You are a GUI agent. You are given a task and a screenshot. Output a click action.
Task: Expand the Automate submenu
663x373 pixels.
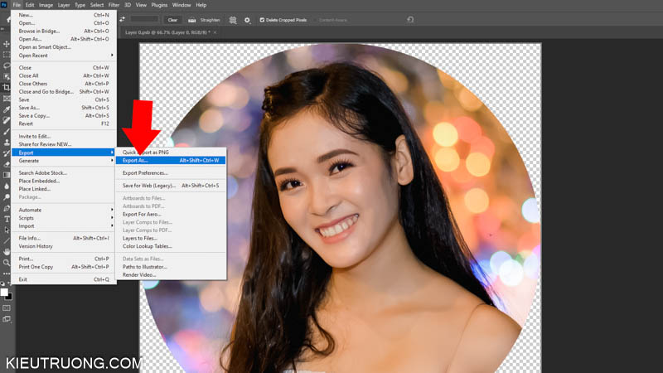tap(64, 210)
